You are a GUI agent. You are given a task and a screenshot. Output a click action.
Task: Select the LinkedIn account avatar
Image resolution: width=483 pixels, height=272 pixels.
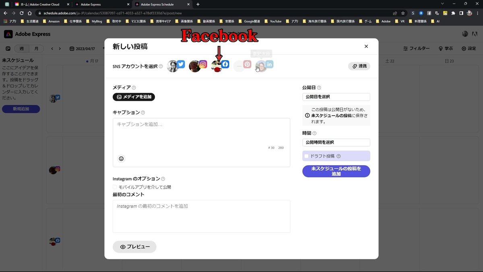[x=264, y=66]
